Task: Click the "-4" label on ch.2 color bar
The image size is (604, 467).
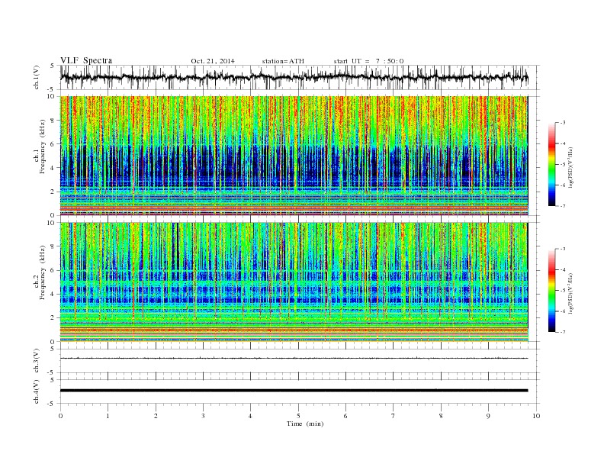Action: pos(562,269)
